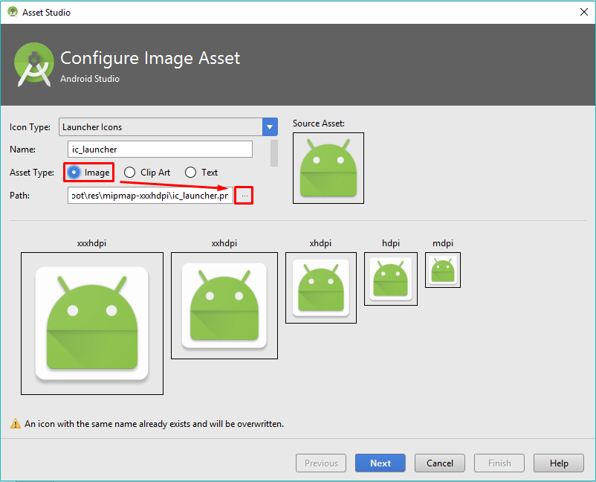The height and width of the screenshot is (482, 596).
Task: Open the Help button
Action: (x=559, y=463)
